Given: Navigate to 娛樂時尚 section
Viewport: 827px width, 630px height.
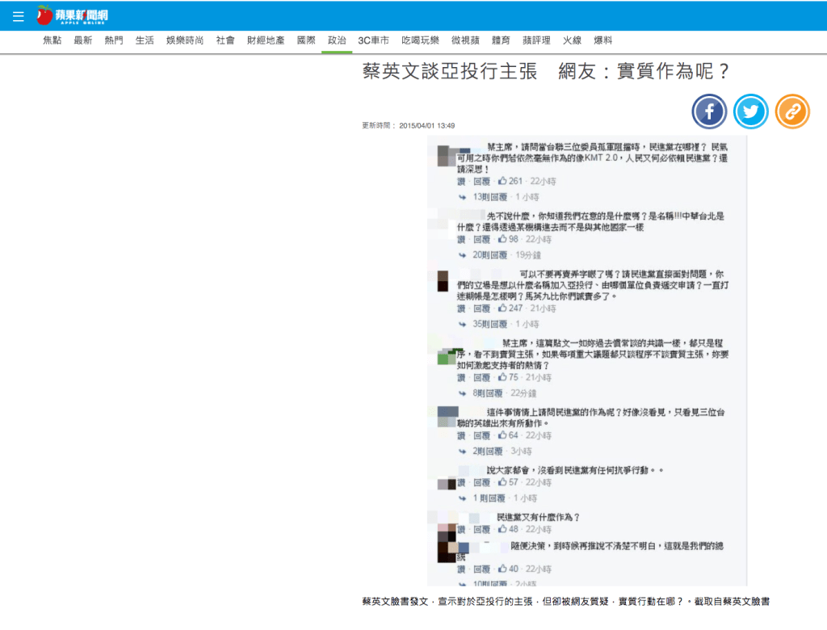Looking at the screenshot, I should [x=185, y=40].
